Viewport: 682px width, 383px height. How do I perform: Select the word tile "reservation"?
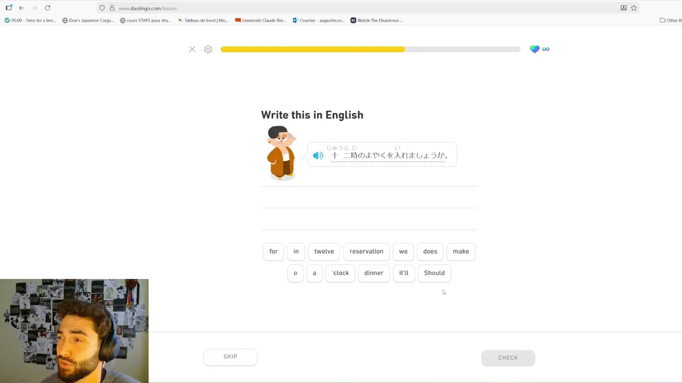(367, 251)
